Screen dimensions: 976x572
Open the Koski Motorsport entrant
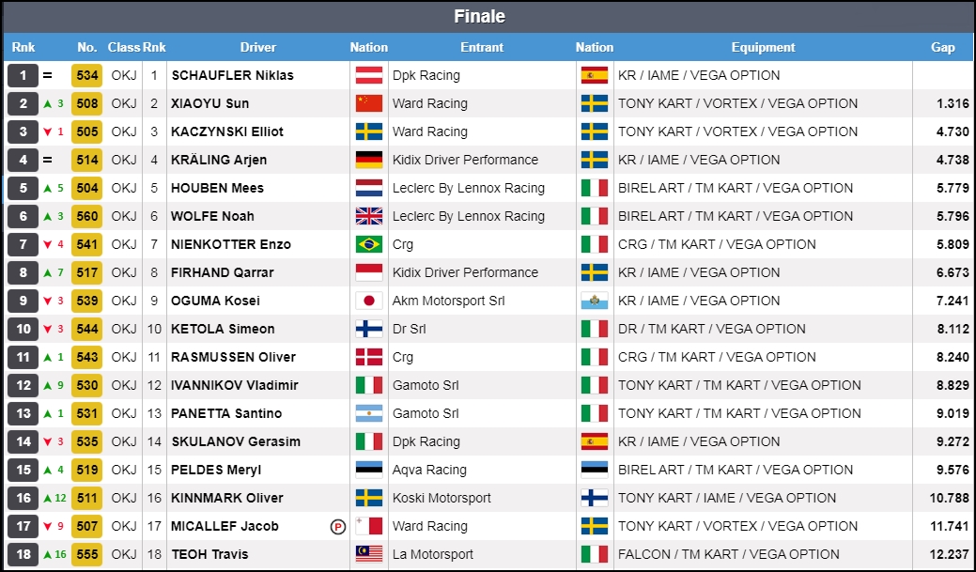[442, 498]
